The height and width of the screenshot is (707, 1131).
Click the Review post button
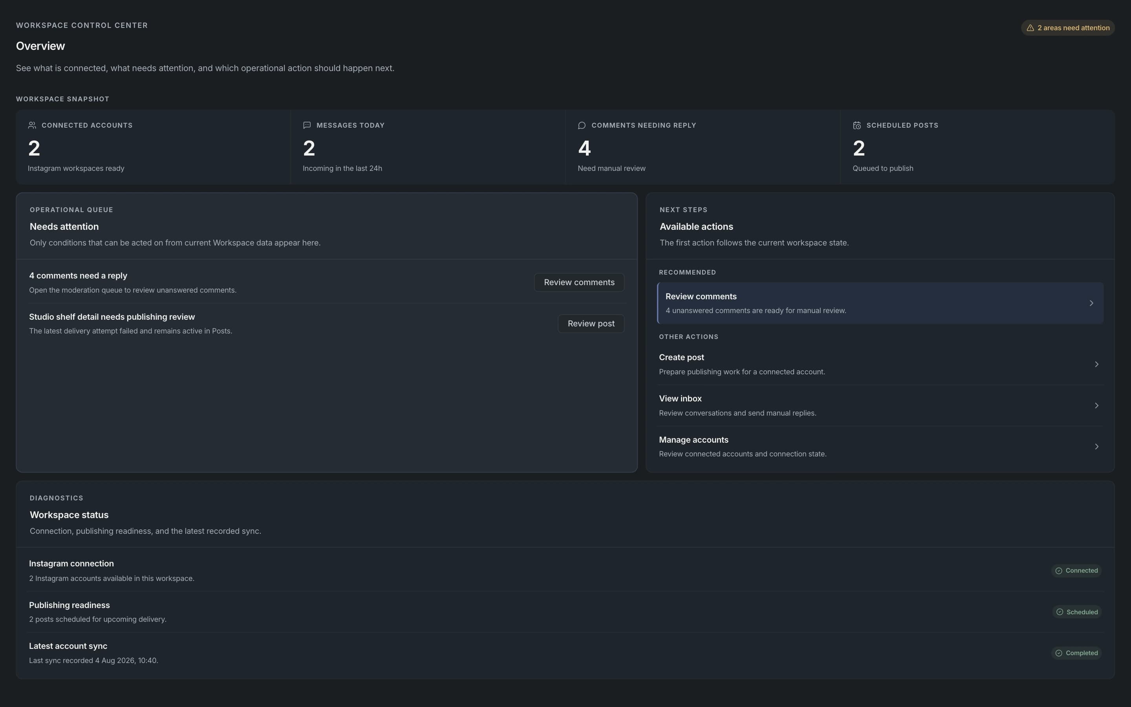point(591,324)
